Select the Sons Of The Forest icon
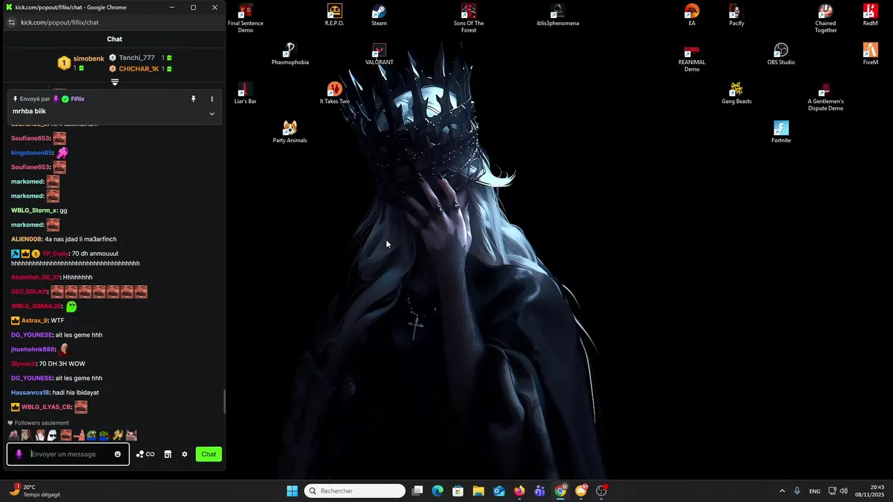This screenshot has width=893, height=502. tap(468, 18)
